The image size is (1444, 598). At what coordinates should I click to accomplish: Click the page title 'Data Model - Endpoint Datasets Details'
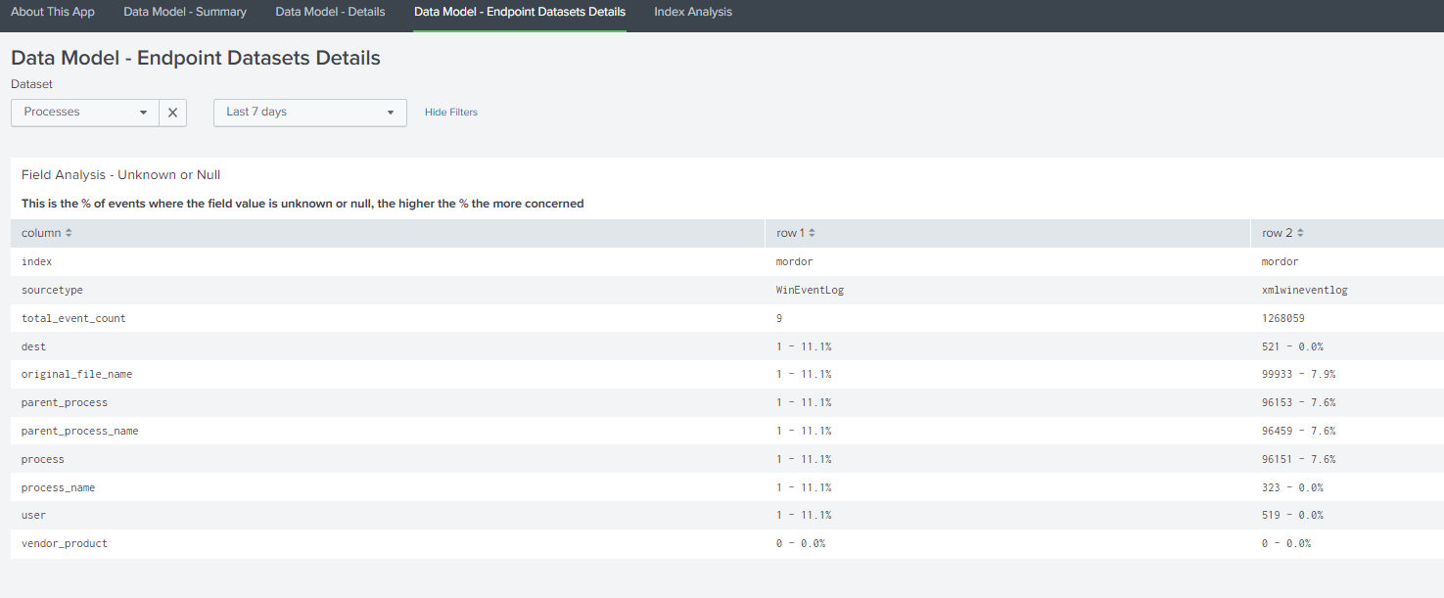(196, 58)
